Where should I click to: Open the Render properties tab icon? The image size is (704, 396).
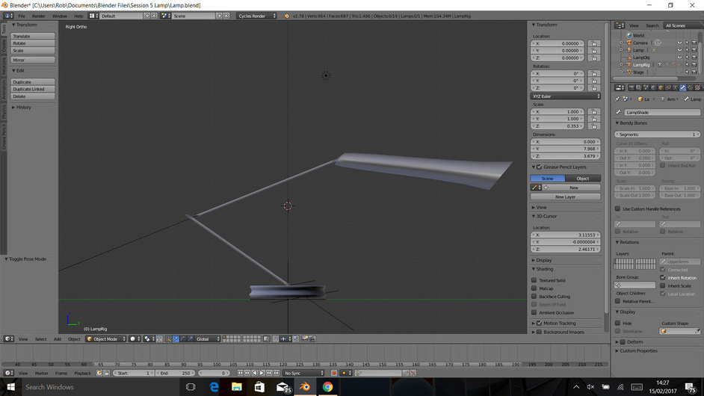(x=632, y=87)
